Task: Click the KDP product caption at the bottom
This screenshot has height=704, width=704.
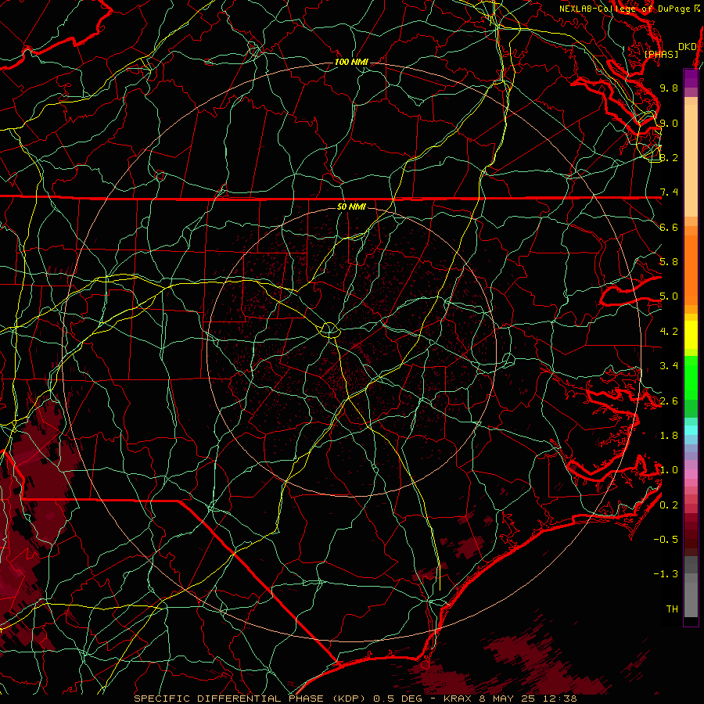Action: pos(355,699)
